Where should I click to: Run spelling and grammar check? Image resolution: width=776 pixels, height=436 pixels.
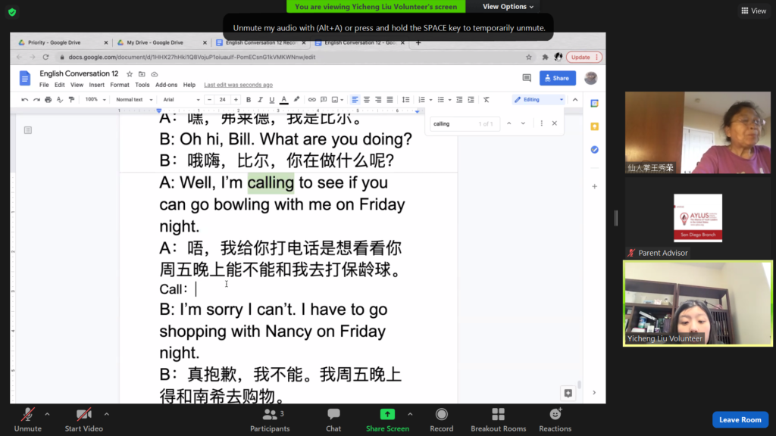(60, 100)
